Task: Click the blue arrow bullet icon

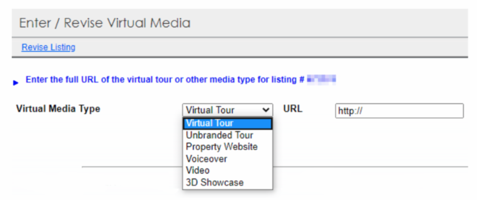Action: 16,83
